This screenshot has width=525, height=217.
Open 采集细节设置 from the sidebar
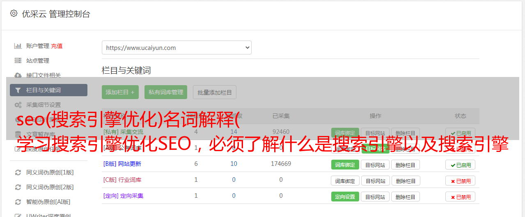click(x=44, y=105)
